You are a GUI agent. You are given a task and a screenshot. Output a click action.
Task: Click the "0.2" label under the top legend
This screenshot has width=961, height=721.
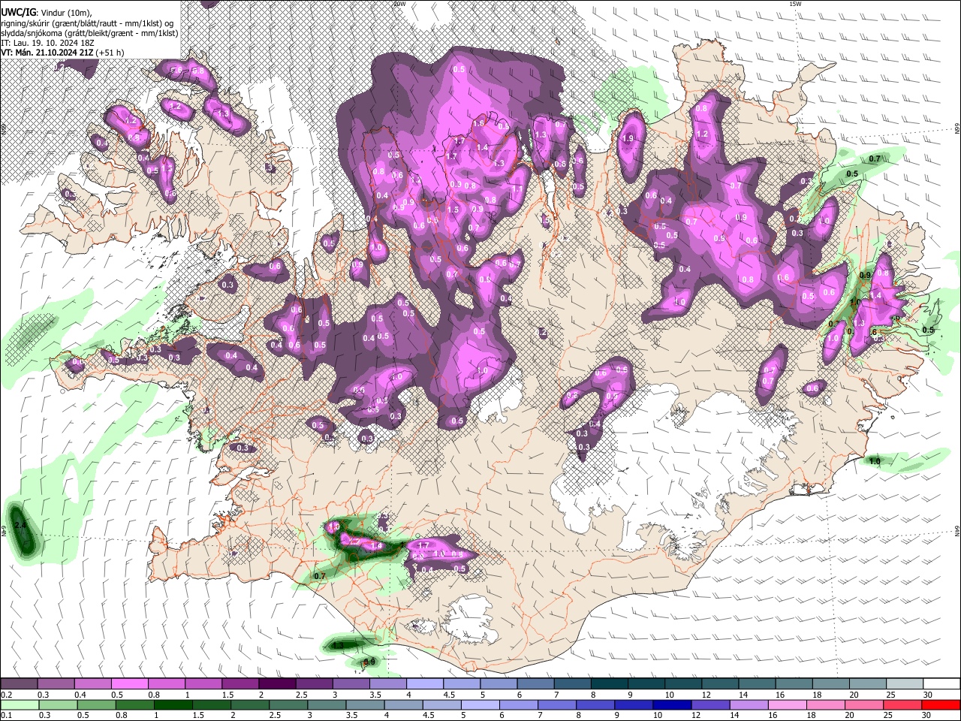point(6,695)
